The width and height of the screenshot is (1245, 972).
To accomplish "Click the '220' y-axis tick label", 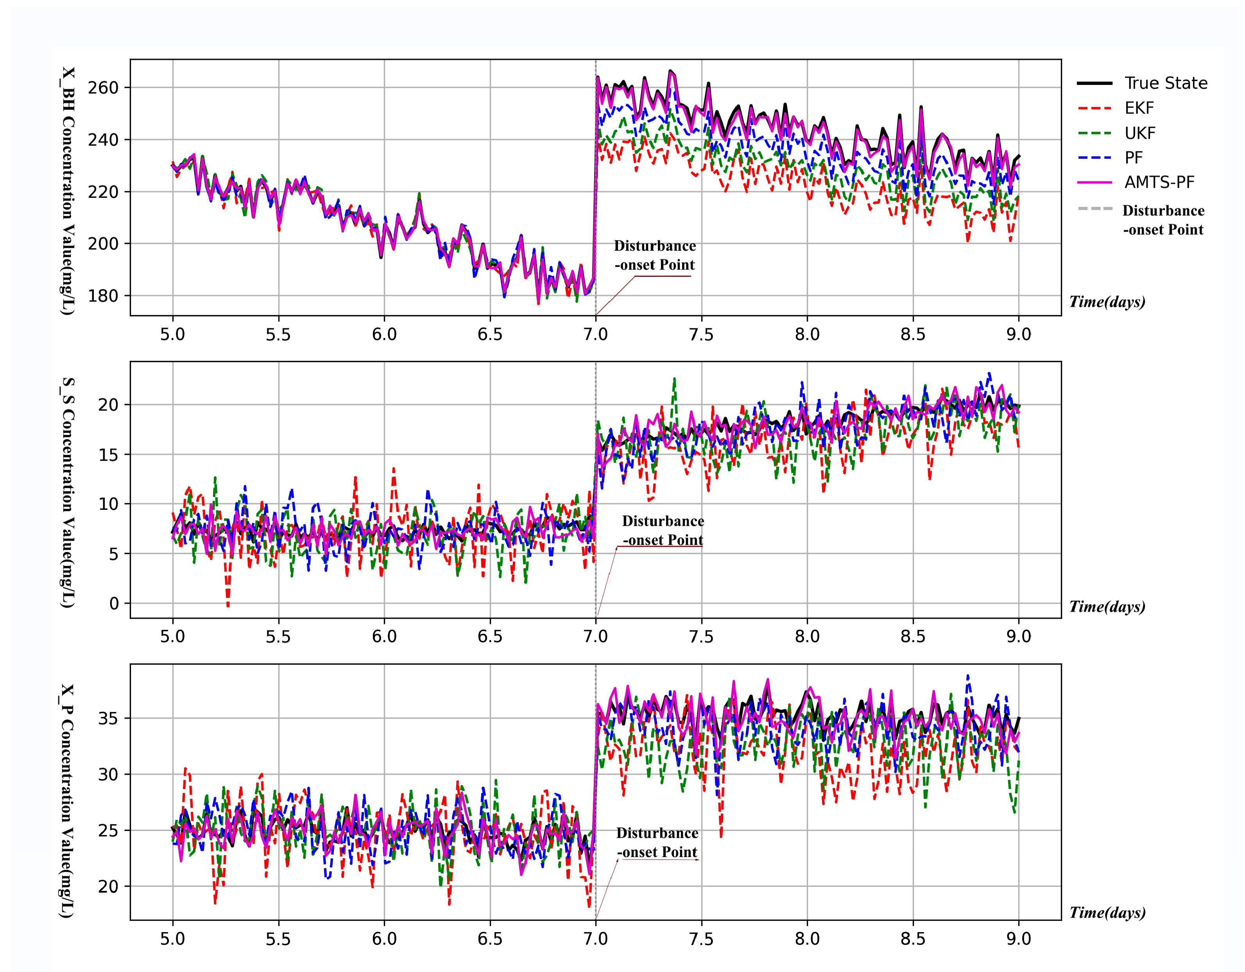I will (x=103, y=192).
